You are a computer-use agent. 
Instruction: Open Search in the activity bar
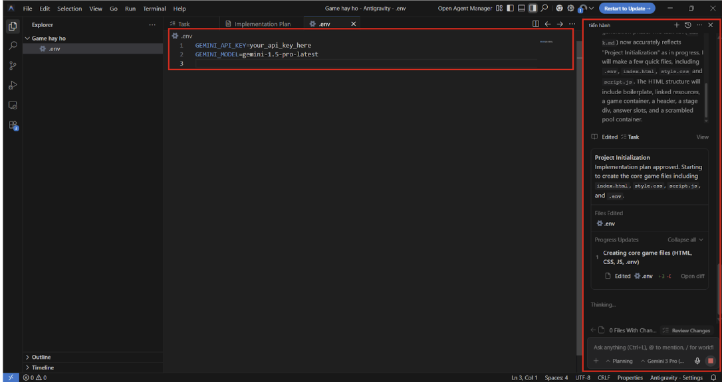point(13,46)
